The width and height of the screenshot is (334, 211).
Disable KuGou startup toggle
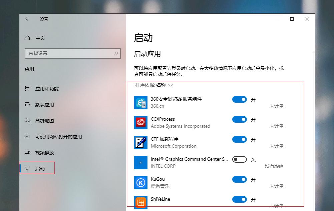(239, 179)
